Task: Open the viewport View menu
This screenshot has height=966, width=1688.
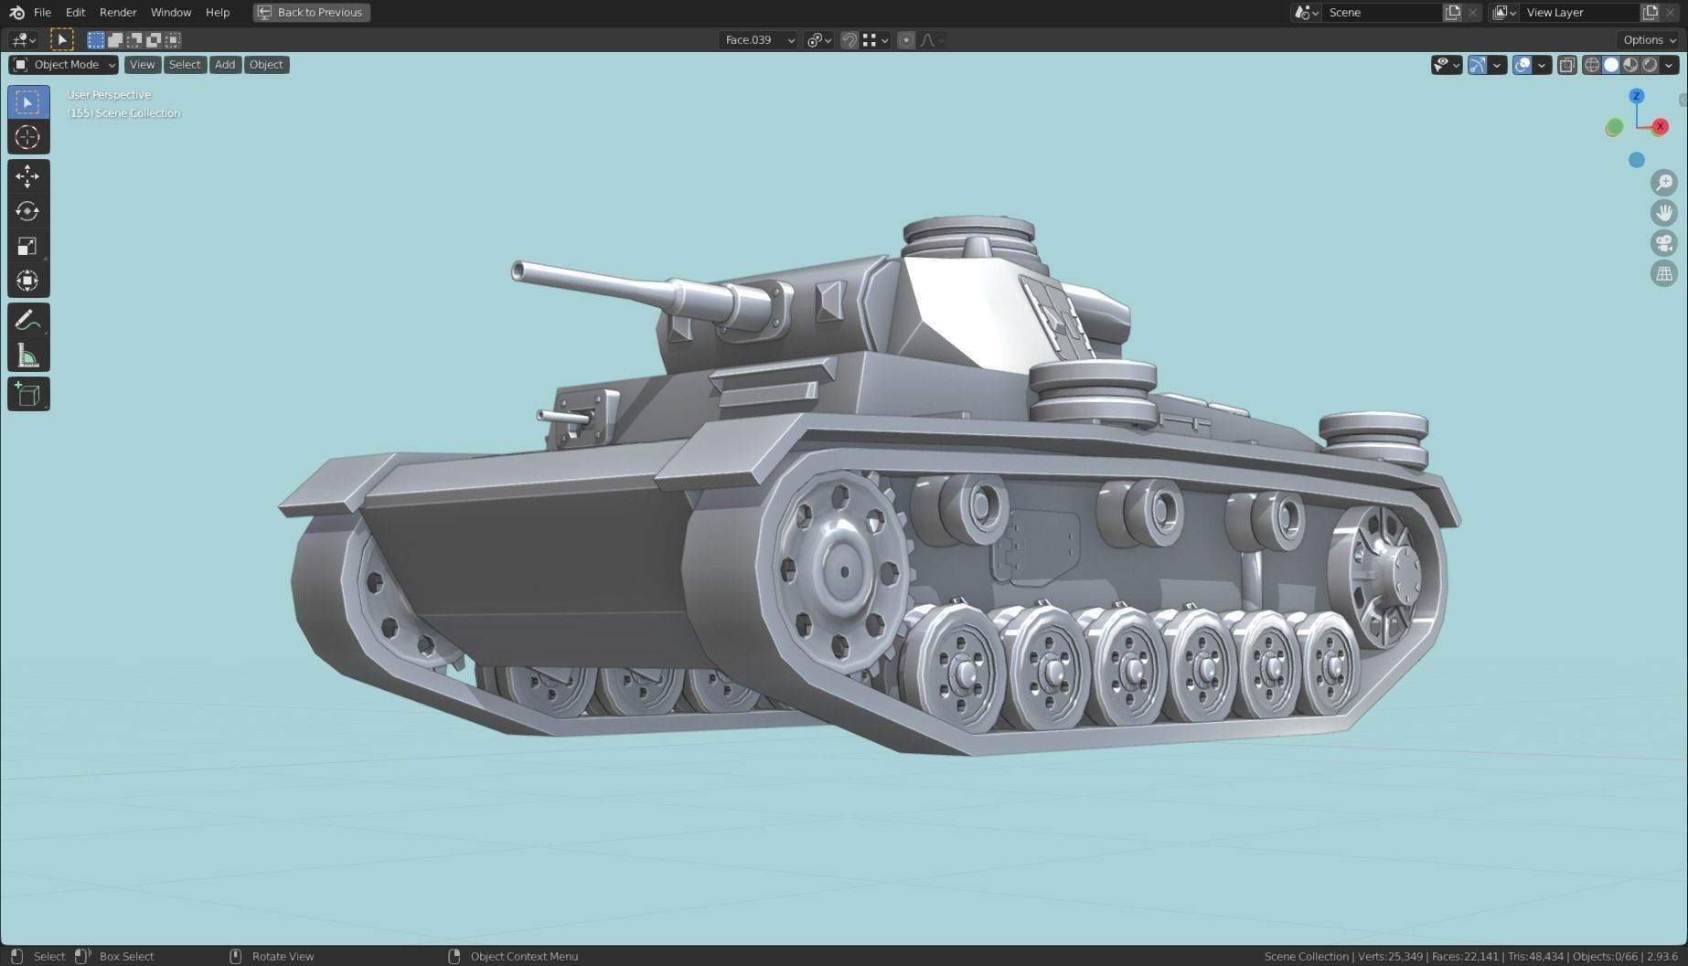Action: tap(142, 64)
